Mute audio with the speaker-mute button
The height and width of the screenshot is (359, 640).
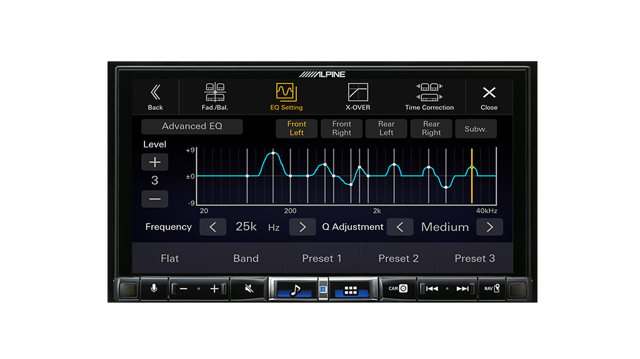249,289
